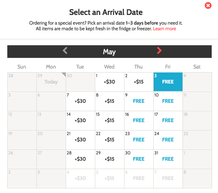Pick May 30 FREE date
This screenshot has height=193, width=218.
[x=139, y=159]
